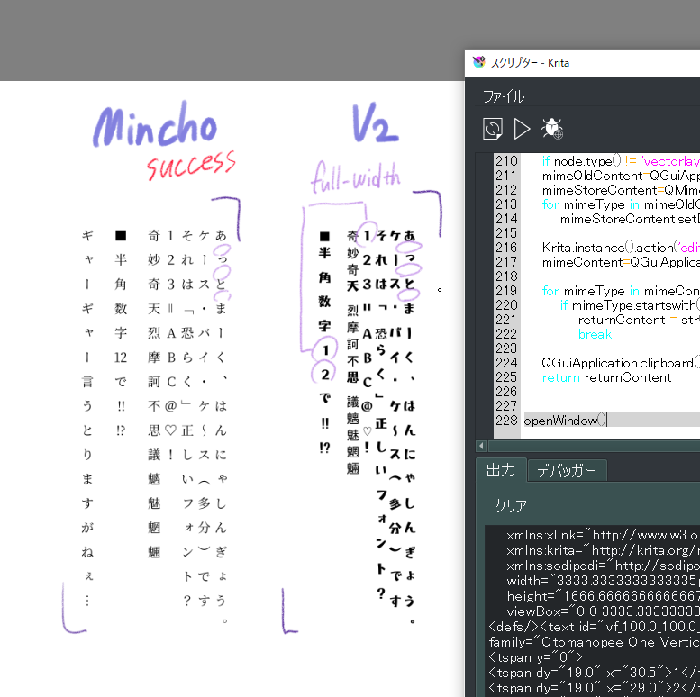Click the クリア button
Viewport: 700px width, 697px height.
[511, 505]
